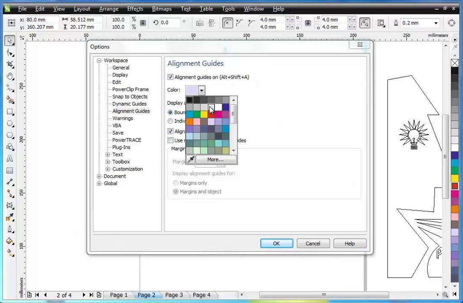Select the Basic shapes tool
463x303 pixels.
[x=10, y=147]
